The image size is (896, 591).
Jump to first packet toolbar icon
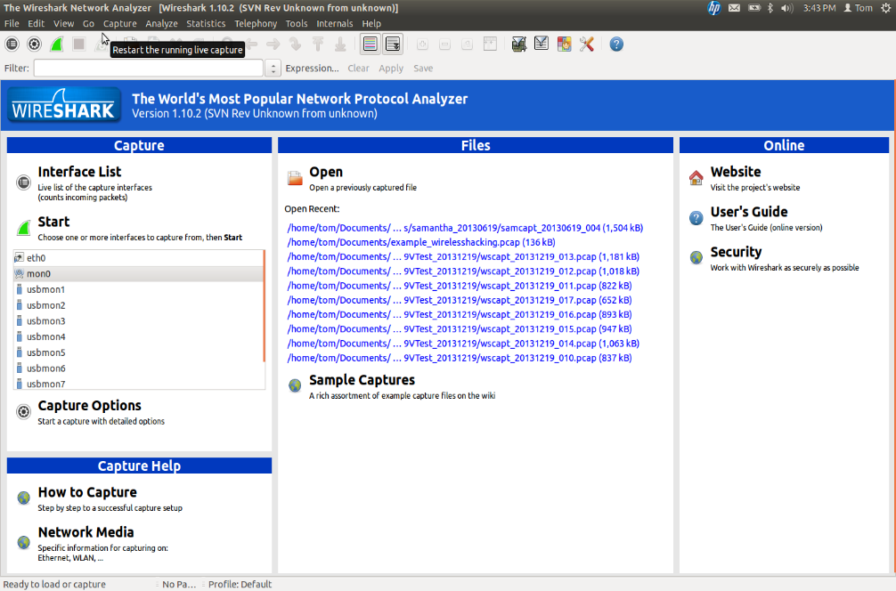point(318,44)
